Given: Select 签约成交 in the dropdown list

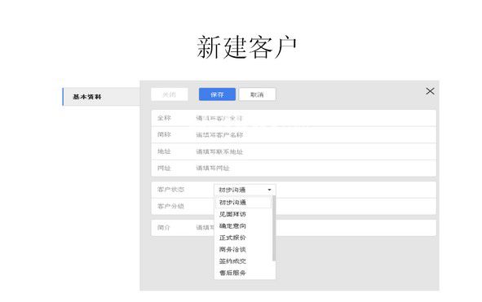Looking at the screenshot, I should pos(243,260).
